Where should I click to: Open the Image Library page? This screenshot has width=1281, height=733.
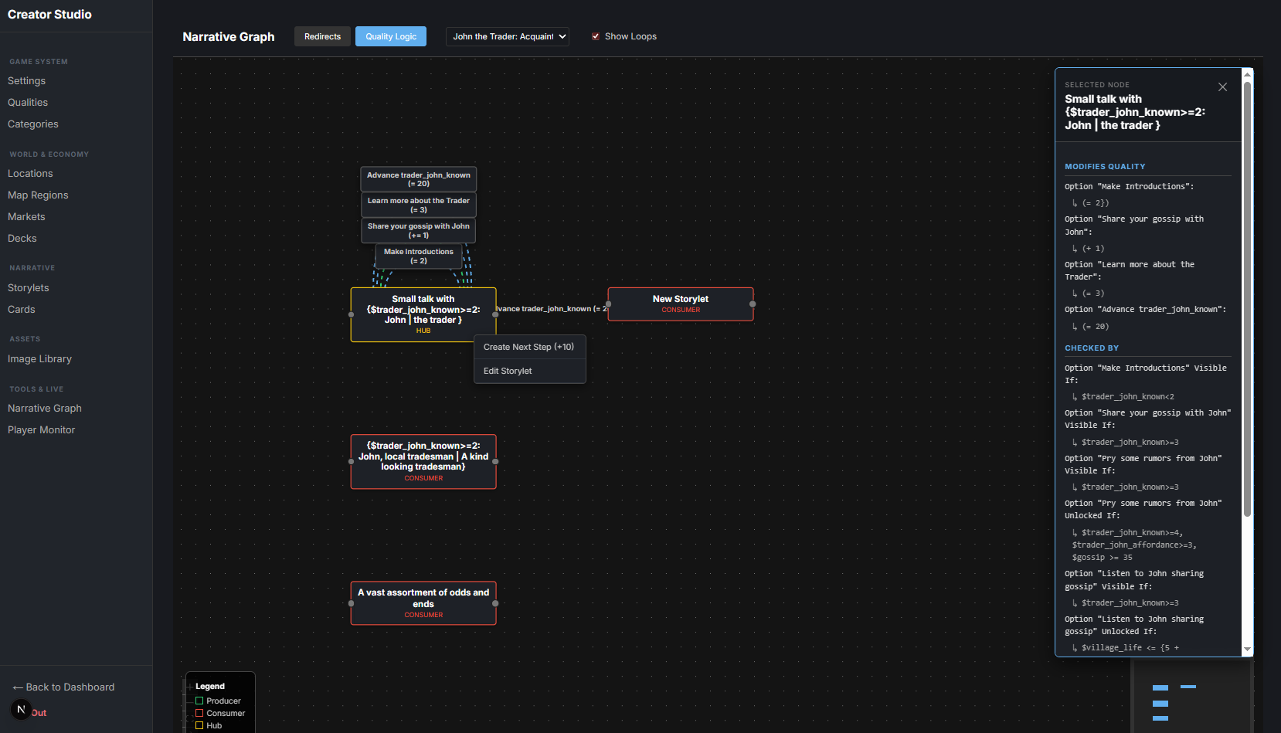pos(39,358)
